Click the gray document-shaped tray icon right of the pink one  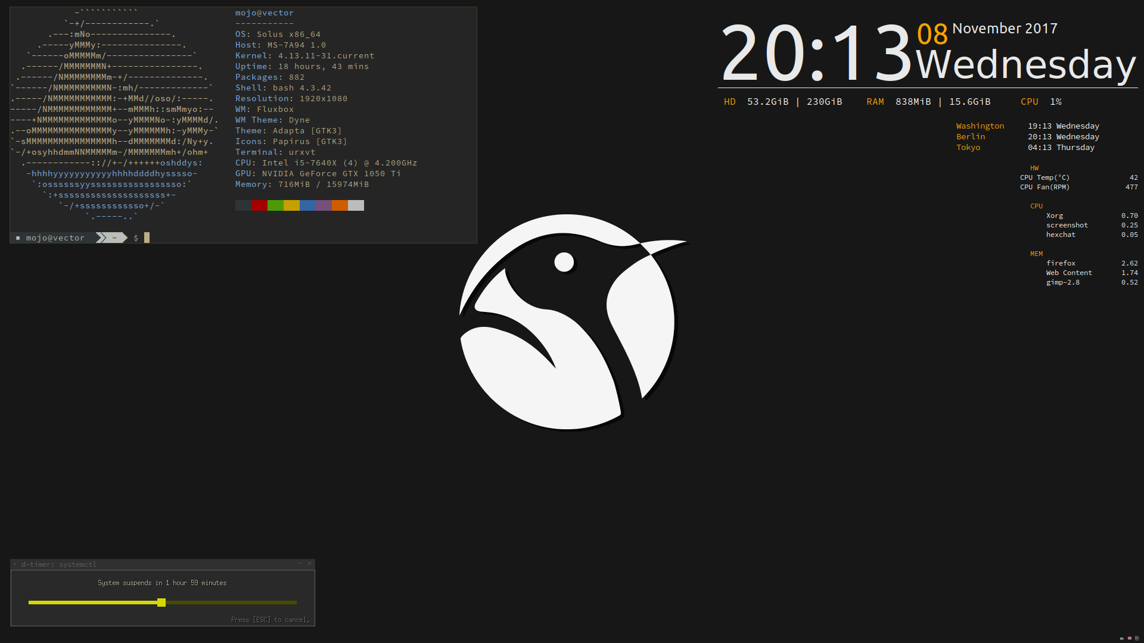pyautogui.click(x=1137, y=638)
